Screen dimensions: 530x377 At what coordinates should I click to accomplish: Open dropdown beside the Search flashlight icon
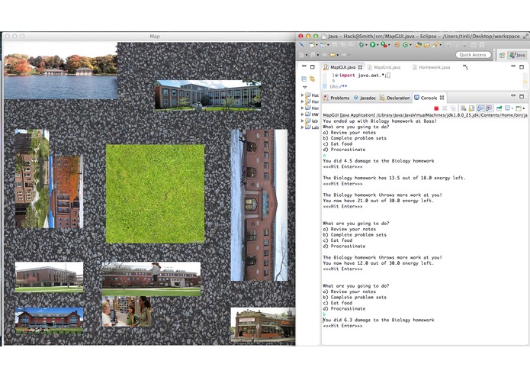441,45
